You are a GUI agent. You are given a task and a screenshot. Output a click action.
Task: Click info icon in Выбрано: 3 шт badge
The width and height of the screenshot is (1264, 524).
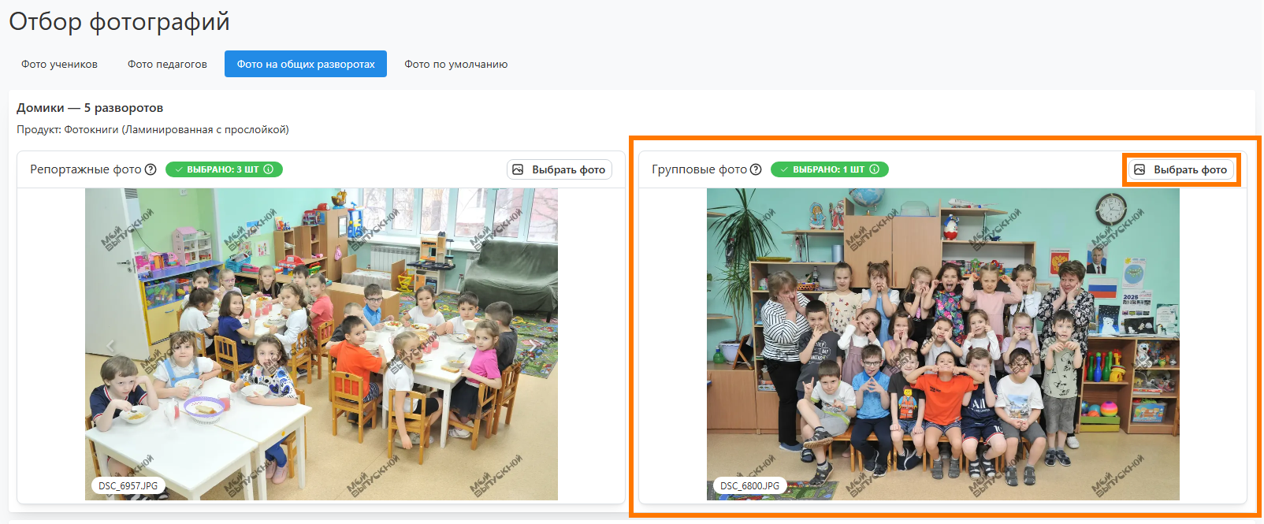coord(269,169)
